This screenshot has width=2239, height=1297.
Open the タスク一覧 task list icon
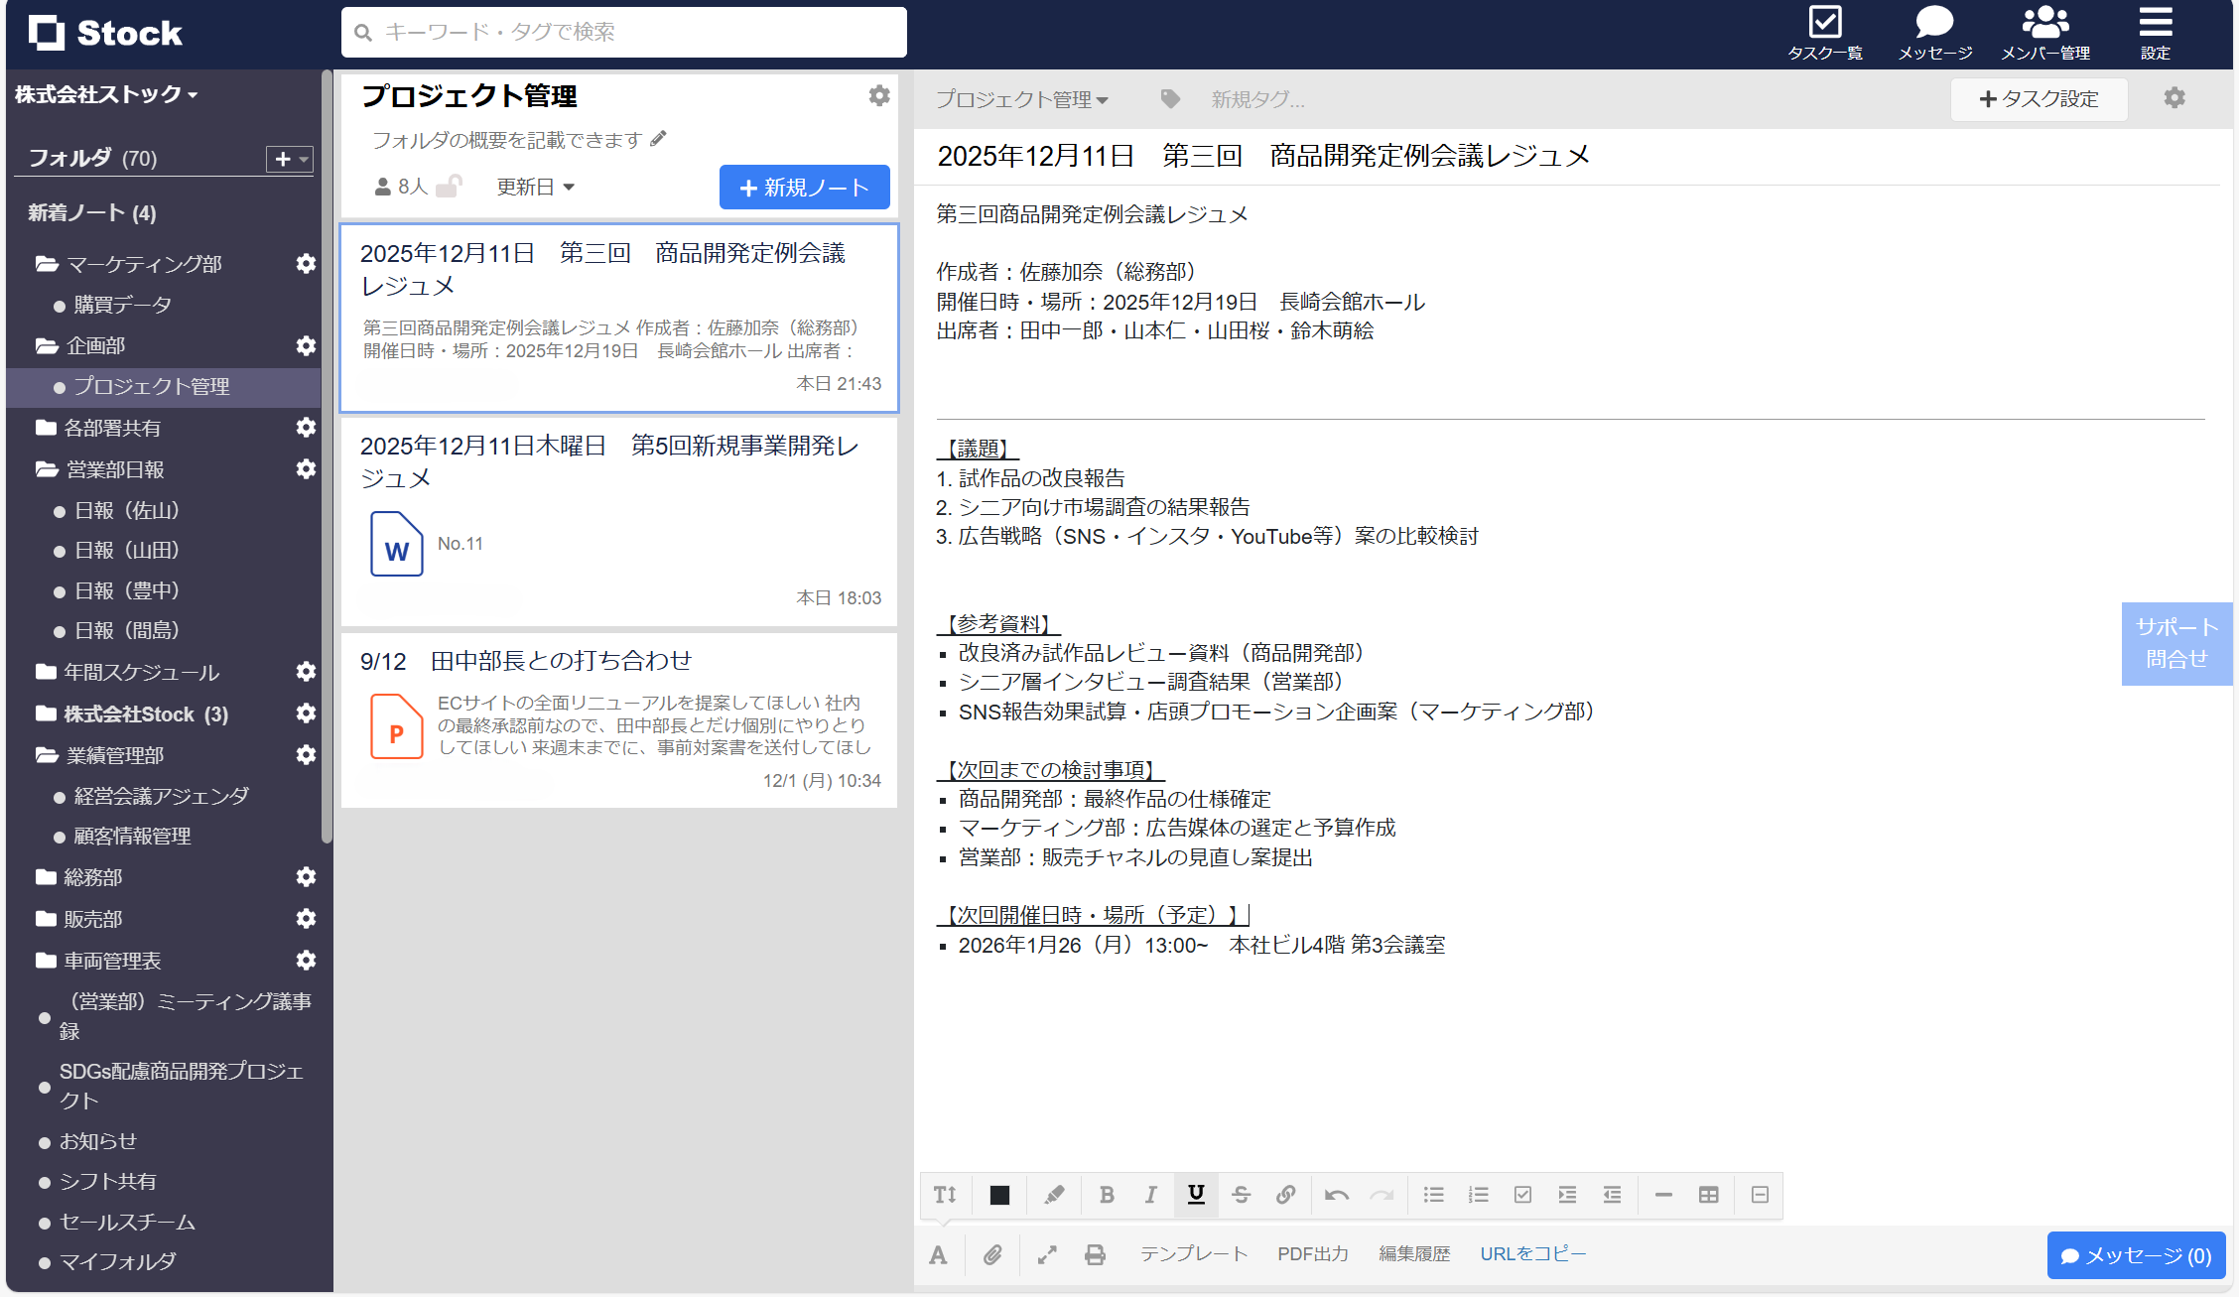(1826, 30)
